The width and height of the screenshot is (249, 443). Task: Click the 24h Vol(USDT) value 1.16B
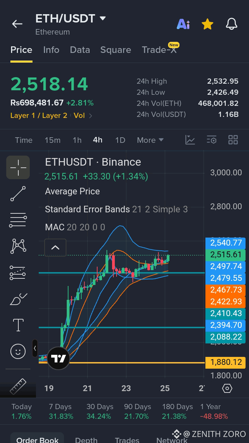[x=228, y=114]
